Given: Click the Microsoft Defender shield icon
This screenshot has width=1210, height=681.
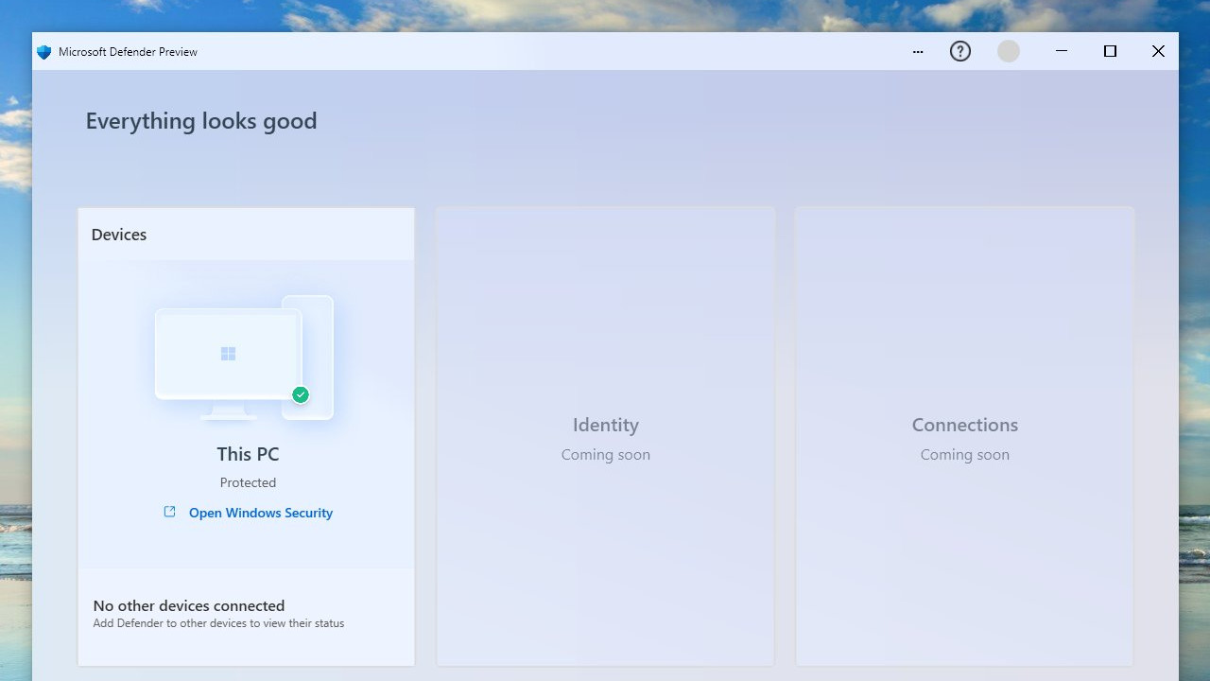Looking at the screenshot, I should (43, 51).
